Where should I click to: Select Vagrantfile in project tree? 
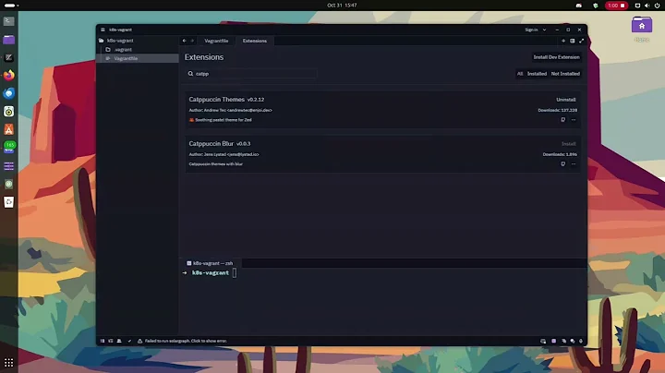coord(138,58)
